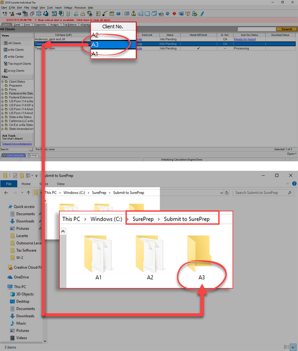
Task: Expand the CA Est e-file Status filter
Action: click(x=2, y=125)
